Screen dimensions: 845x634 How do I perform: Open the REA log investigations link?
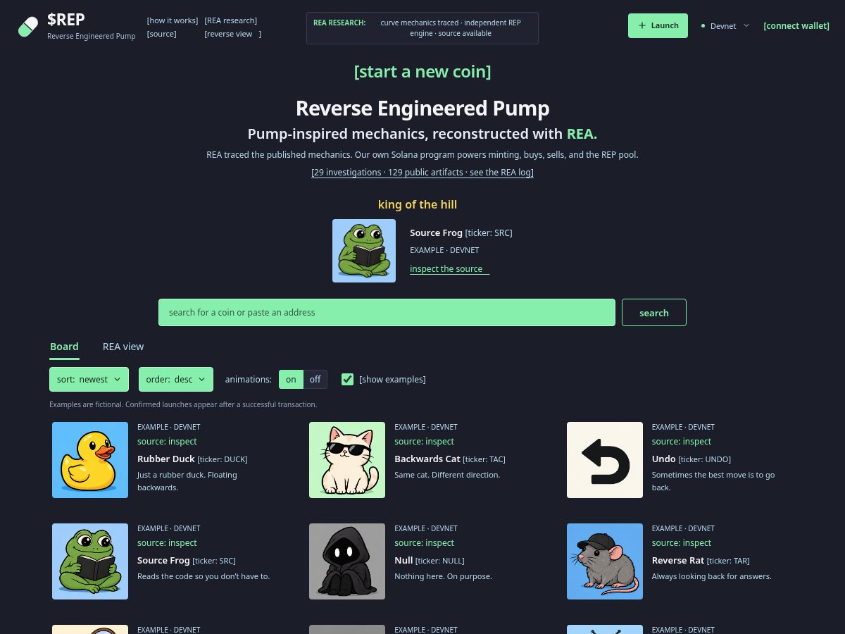(423, 173)
